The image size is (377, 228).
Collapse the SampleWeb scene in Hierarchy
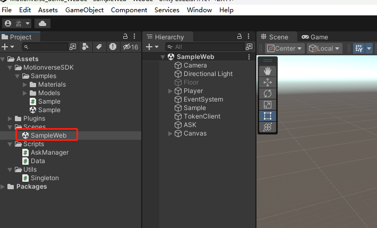163,57
